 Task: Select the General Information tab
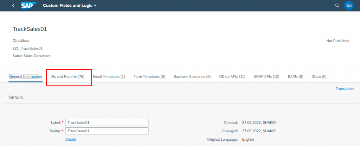(x=25, y=77)
